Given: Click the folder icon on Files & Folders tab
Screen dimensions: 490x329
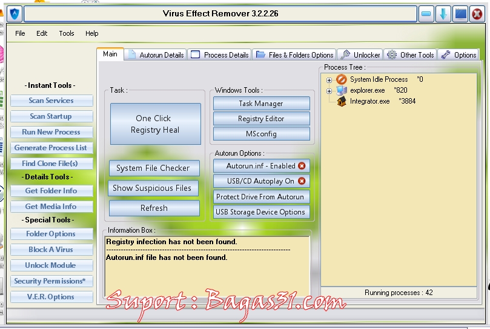Looking at the screenshot, I should click(260, 55).
